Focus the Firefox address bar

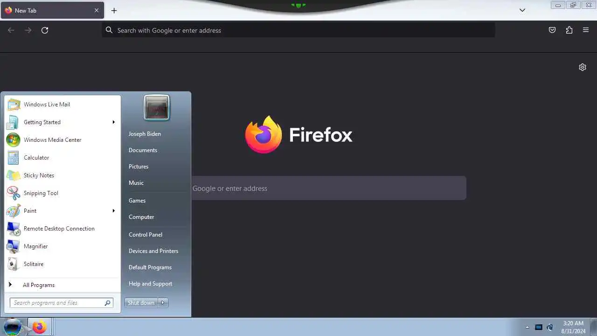coord(298,30)
